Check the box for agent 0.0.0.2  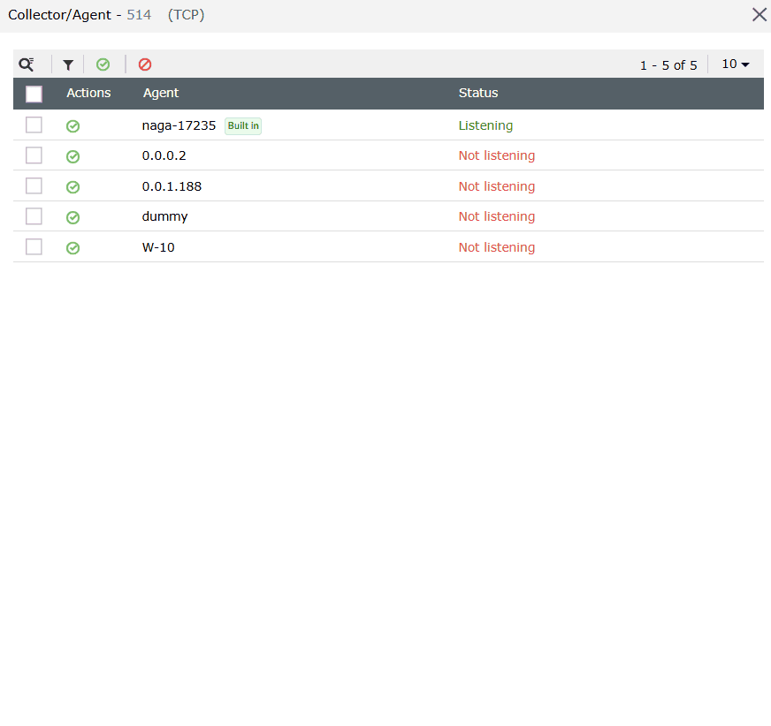tap(34, 155)
